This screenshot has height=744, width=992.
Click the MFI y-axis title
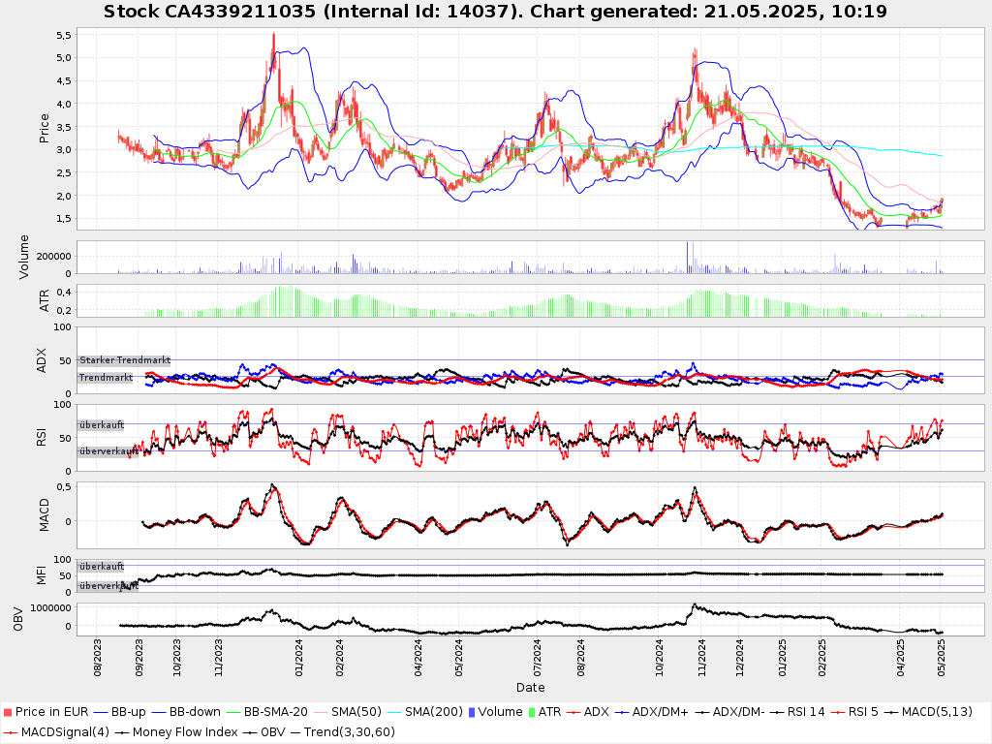click(42, 575)
